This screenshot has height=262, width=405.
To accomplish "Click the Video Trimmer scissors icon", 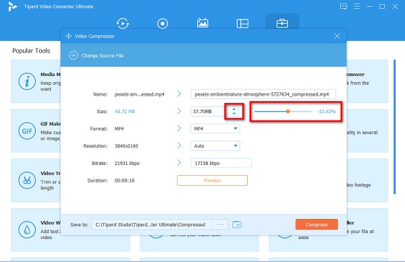I will [27, 181].
